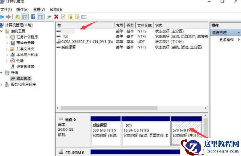The image size is (241, 156).
Task: Expand the 任务计划程序 node arrow
Action: click(x=7, y=37)
